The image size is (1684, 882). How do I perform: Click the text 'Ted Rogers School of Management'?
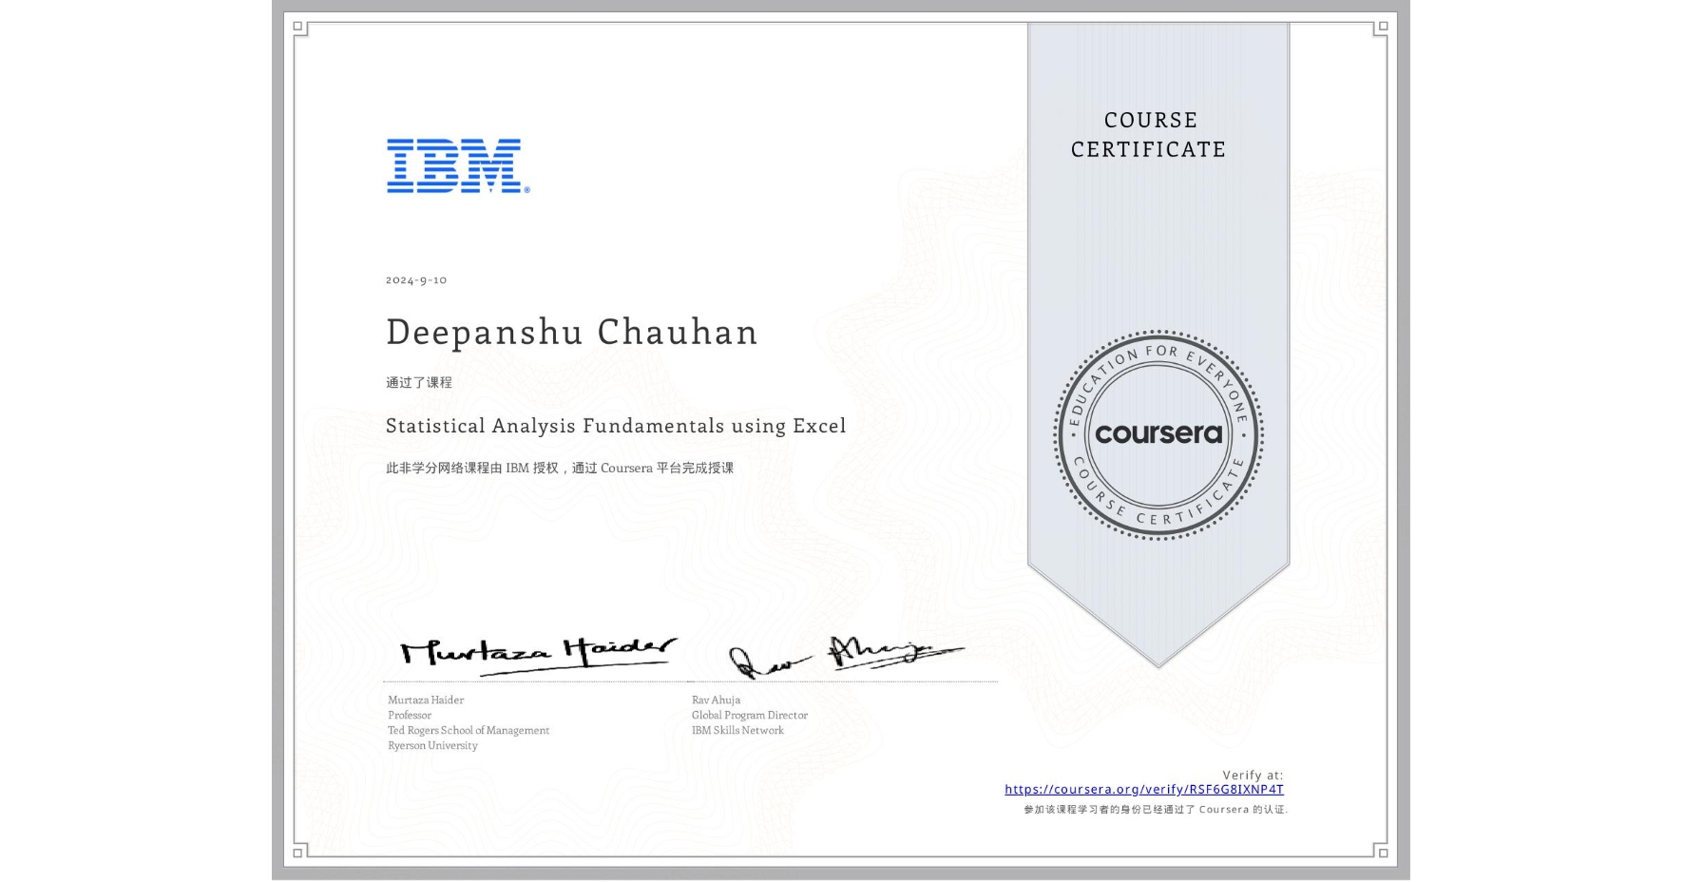[x=468, y=731]
